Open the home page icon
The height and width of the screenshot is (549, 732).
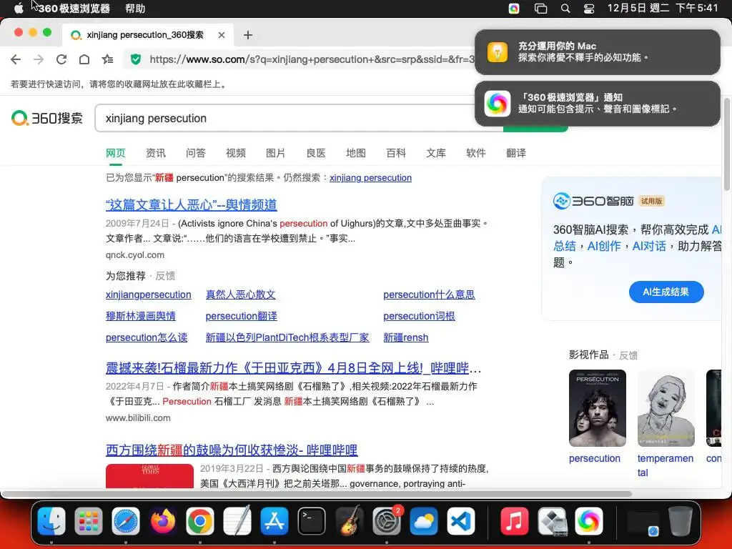(84, 59)
